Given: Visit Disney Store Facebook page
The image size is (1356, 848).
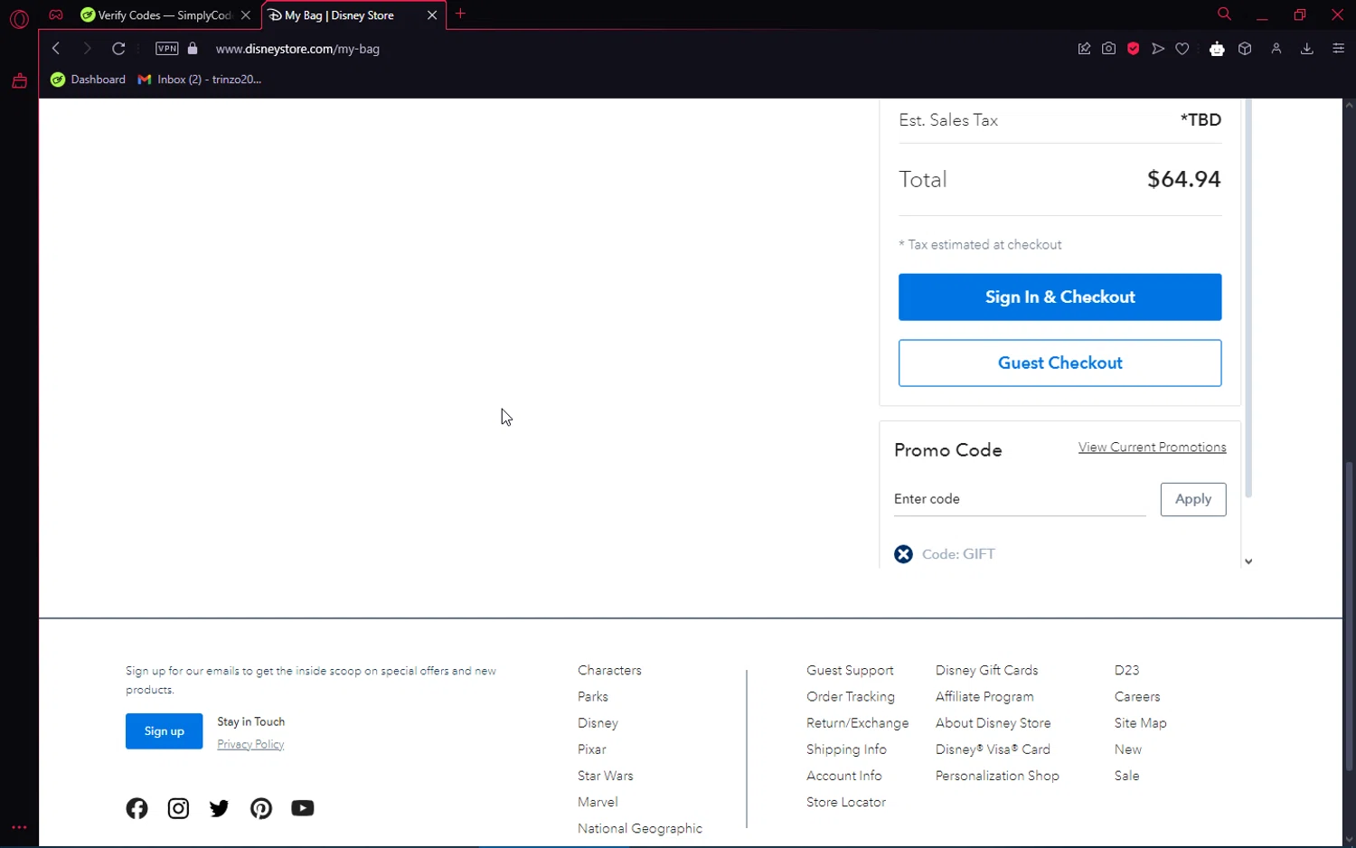Looking at the screenshot, I should (137, 808).
